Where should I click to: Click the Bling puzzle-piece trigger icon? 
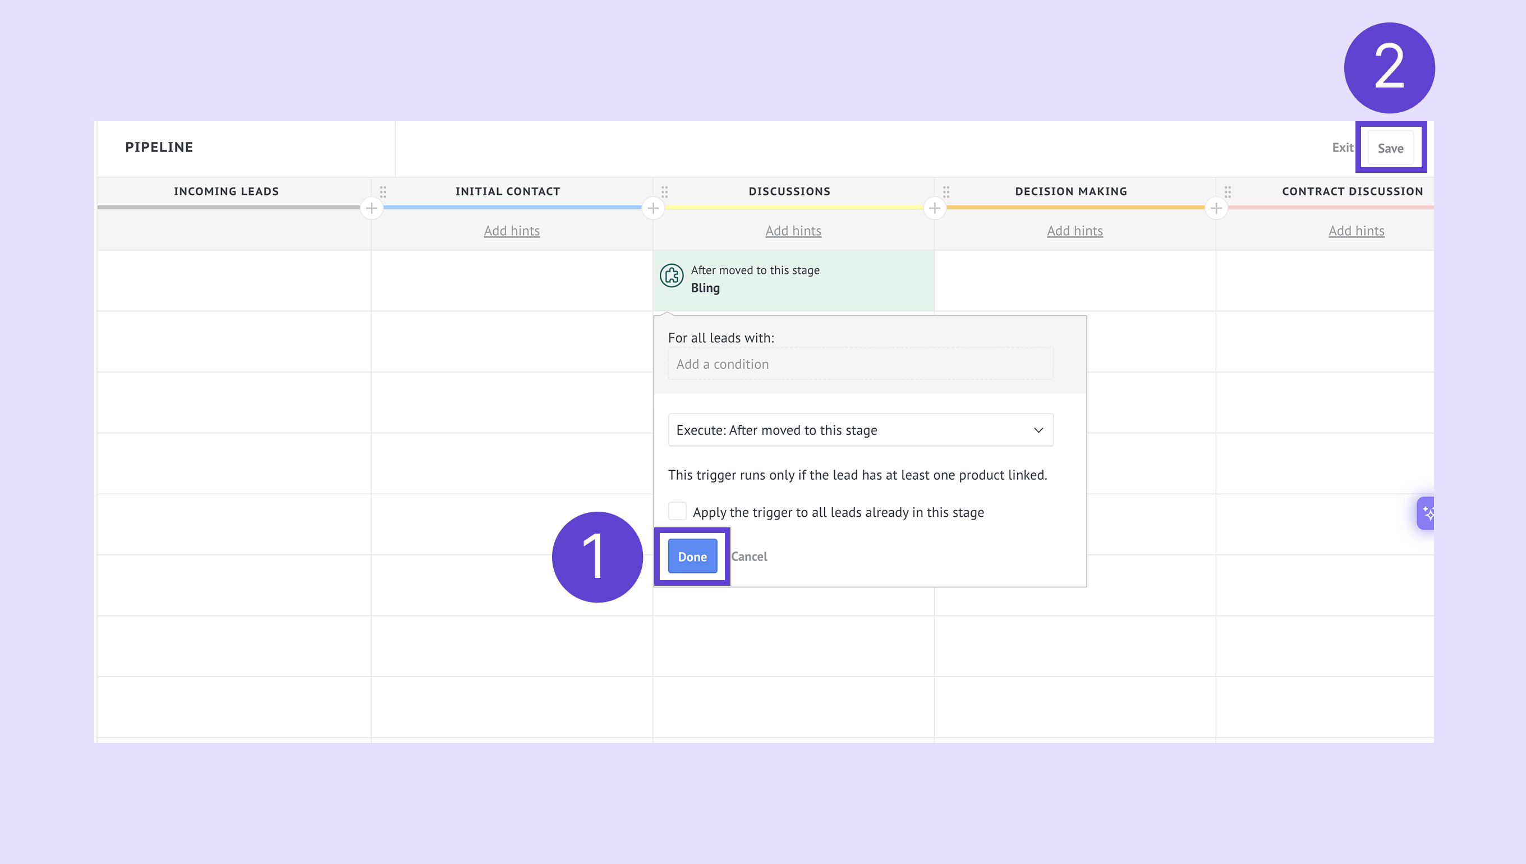pyautogui.click(x=672, y=276)
